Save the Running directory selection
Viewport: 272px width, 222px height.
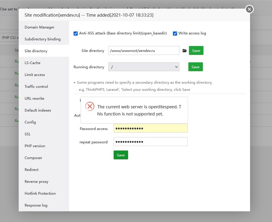tap(195, 67)
